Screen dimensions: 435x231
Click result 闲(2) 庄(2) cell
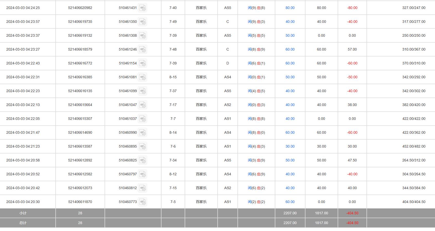coord(256,202)
